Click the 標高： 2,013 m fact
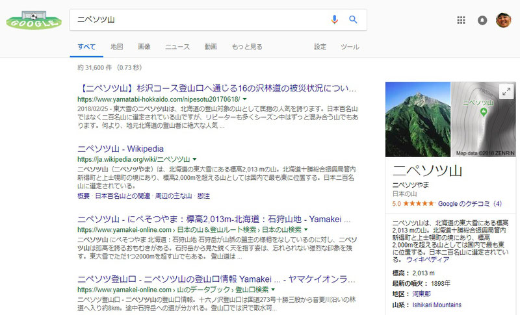Viewport: 520px width, 315px height. tap(413, 273)
